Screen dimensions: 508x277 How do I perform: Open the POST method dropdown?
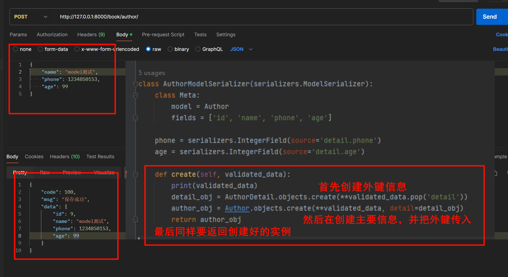(31, 17)
